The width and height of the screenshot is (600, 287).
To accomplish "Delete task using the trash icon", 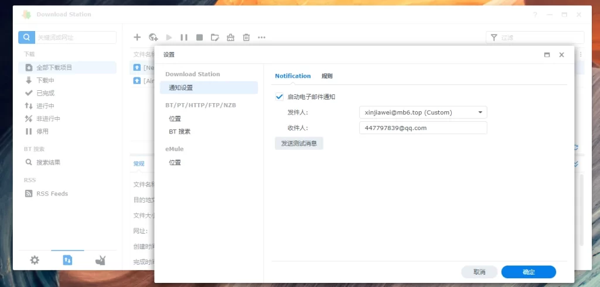I will [246, 37].
